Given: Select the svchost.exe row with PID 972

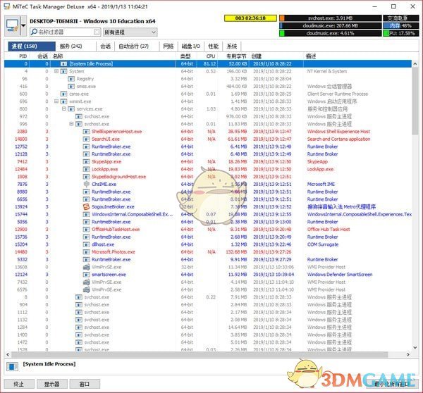Looking at the screenshot, I should 208,116.
